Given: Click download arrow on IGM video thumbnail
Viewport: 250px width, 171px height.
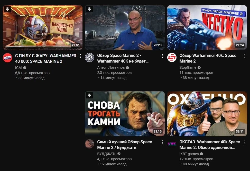Looking at the screenshot, I should tap(7, 9).
